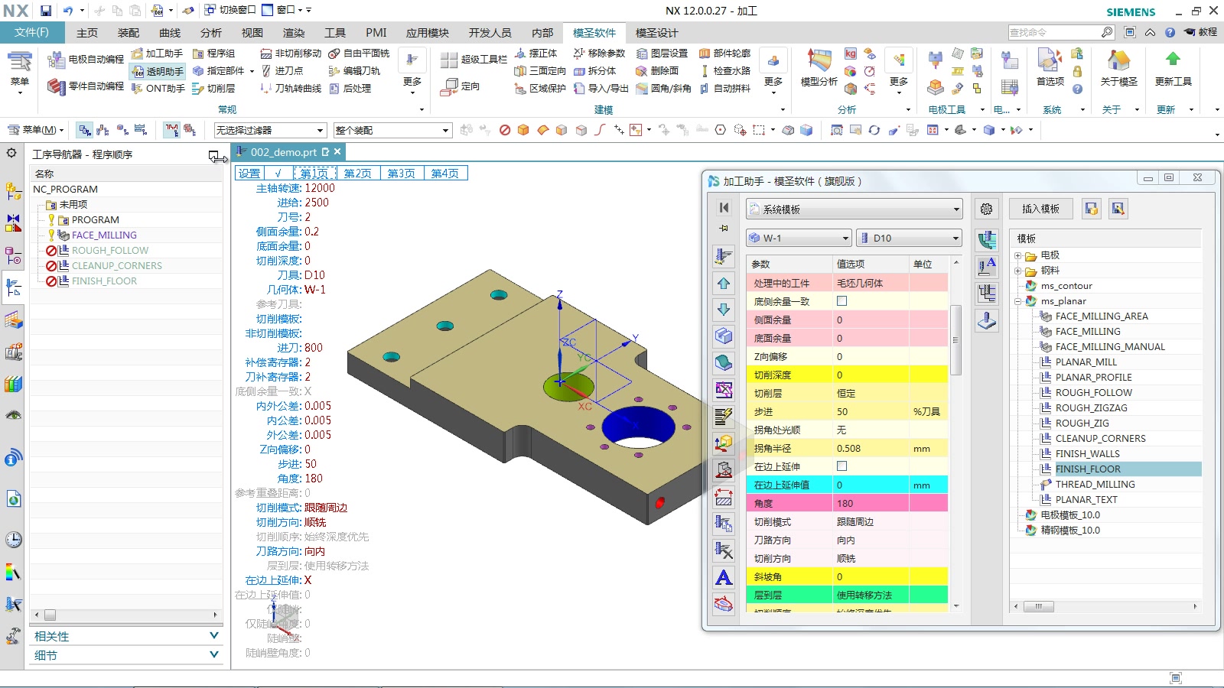Toggle the 底侧余量一致 checkbox
The height and width of the screenshot is (688, 1224).
pos(841,301)
